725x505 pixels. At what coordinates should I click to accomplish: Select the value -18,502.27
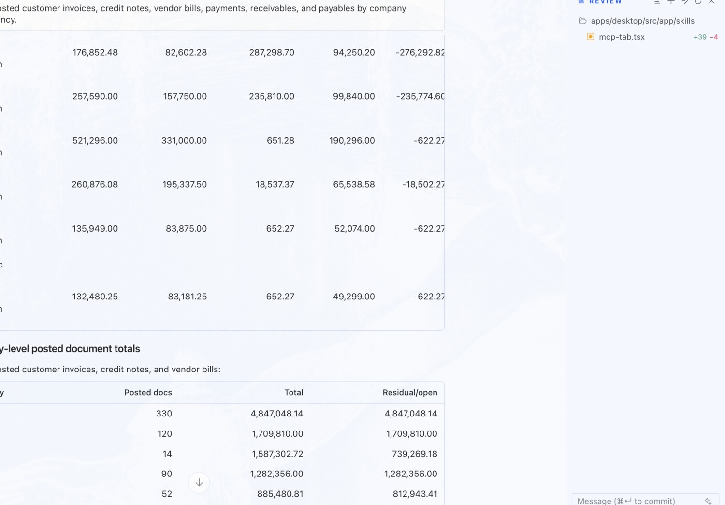[x=423, y=184]
